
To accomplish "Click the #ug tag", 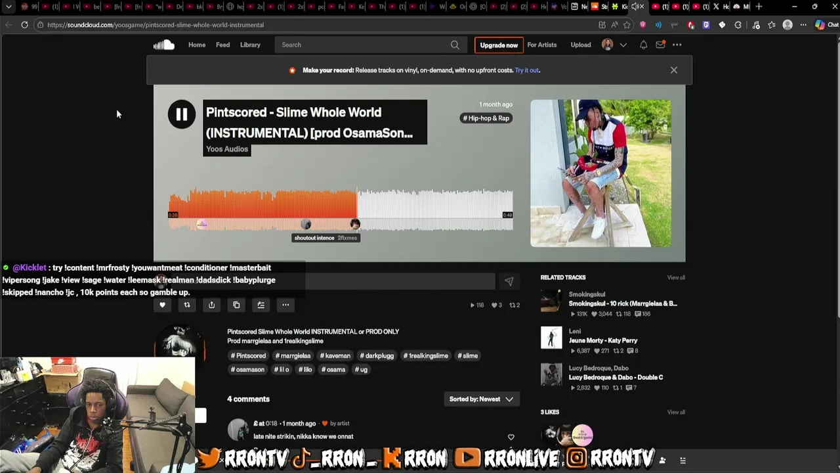I will pyautogui.click(x=361, y=370).
